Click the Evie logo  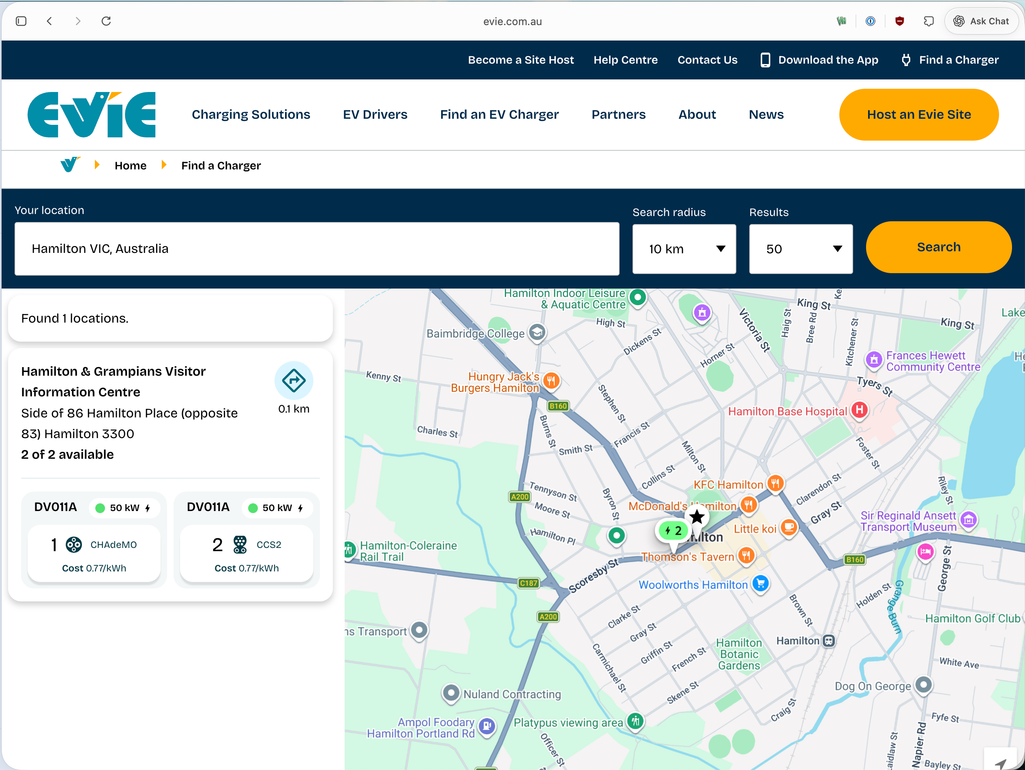(x=91, y=114)
